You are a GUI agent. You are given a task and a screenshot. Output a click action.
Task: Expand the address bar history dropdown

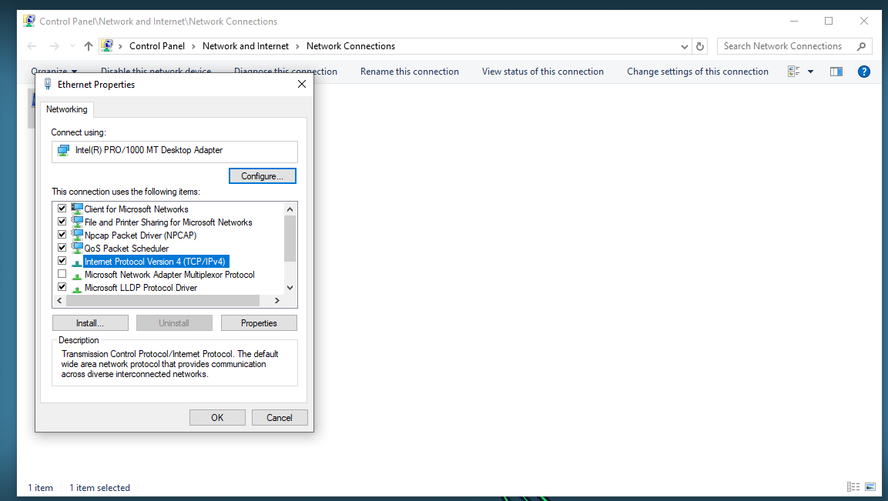(685, 46)
